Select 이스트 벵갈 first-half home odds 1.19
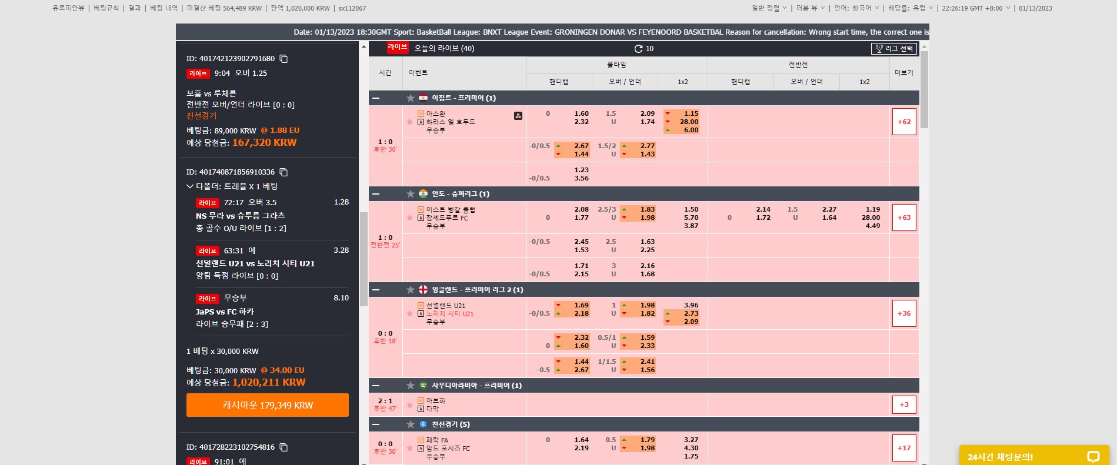This screenshot has height=465, width=1117. pos(873,209)
